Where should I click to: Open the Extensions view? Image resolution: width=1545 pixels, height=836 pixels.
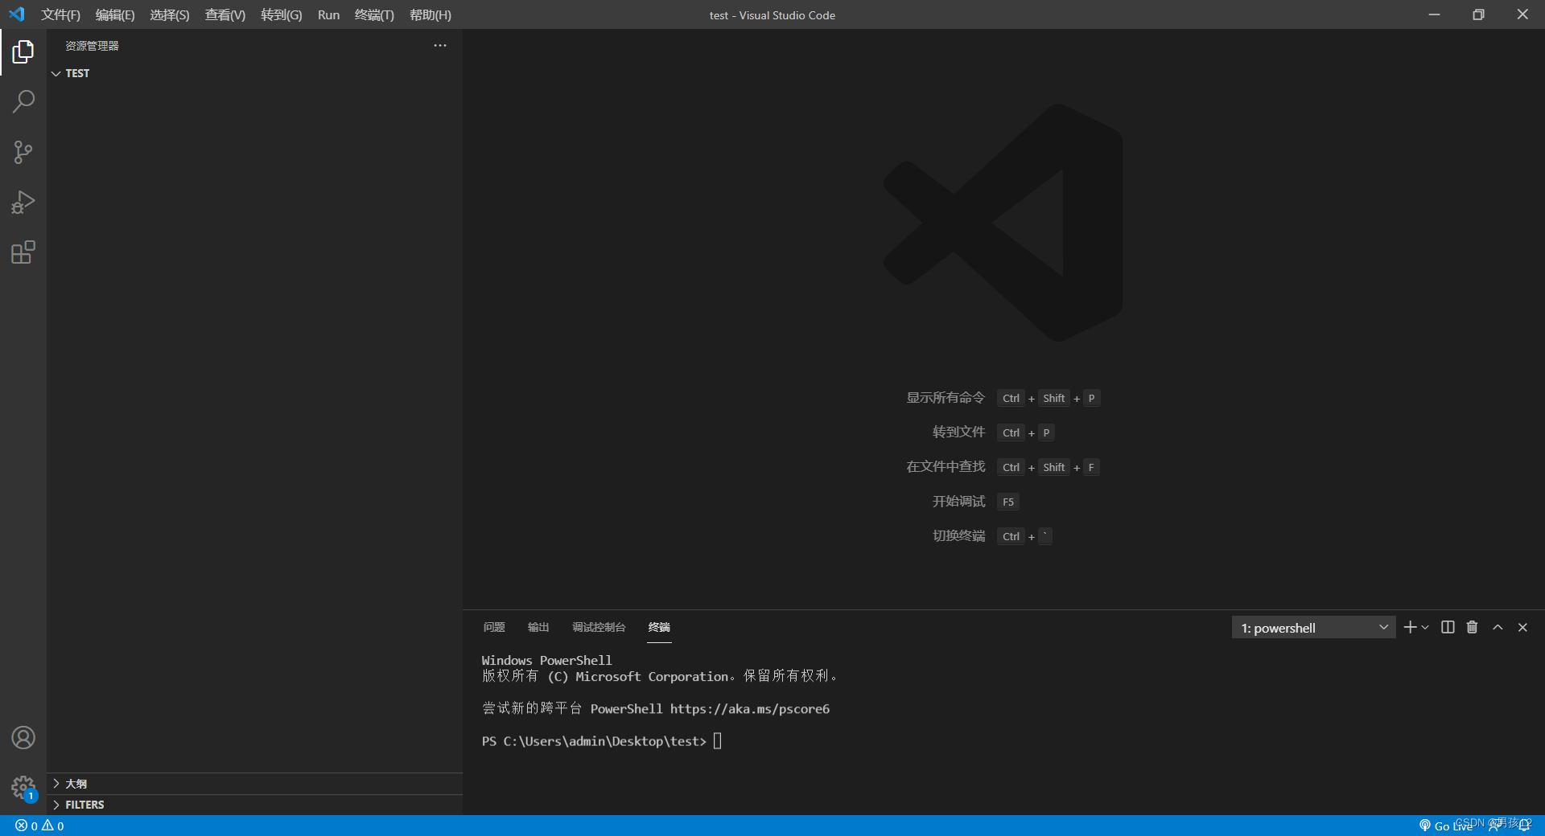click(23, 252)
